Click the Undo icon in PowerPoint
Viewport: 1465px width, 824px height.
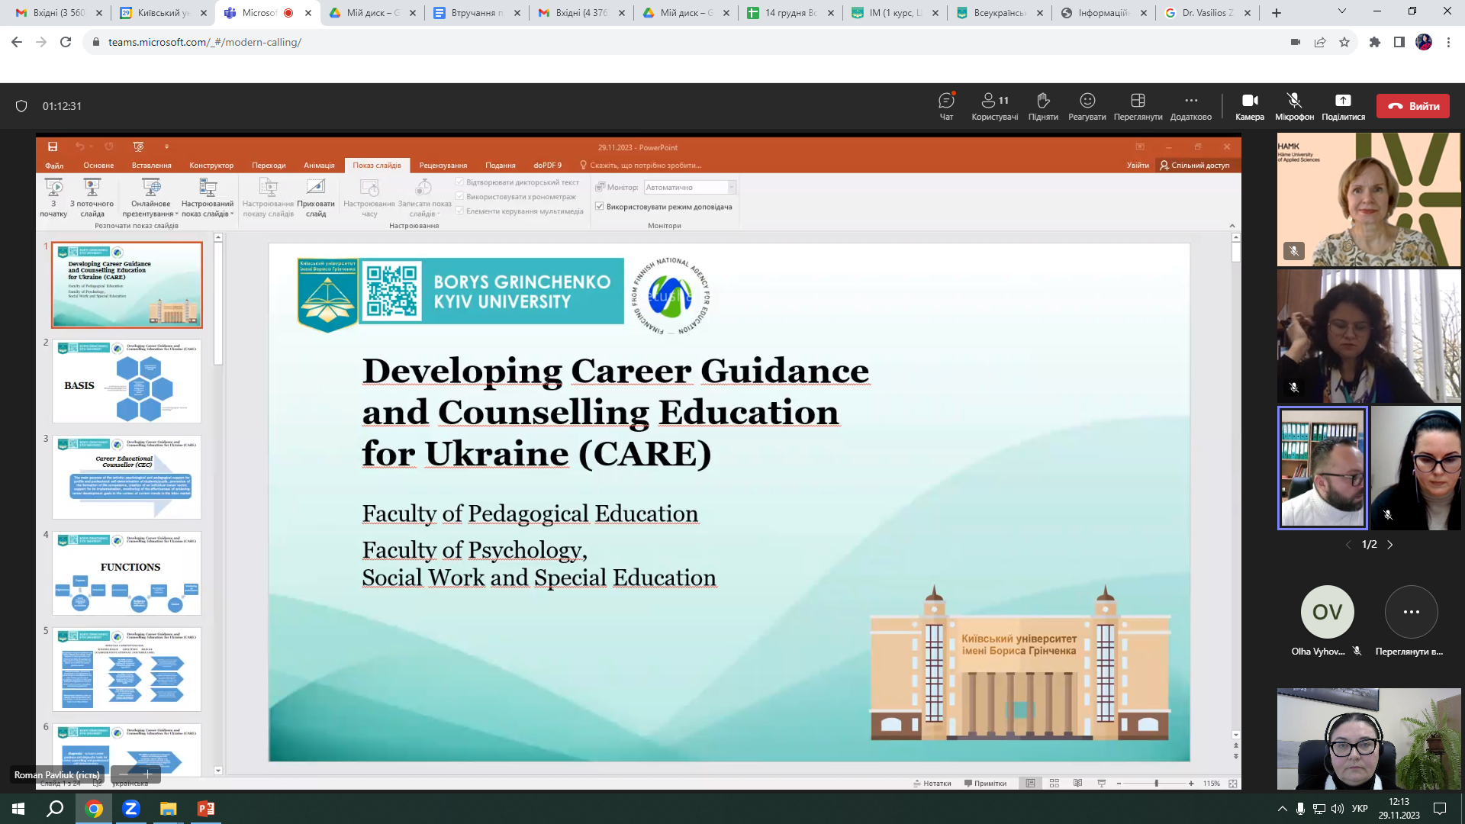(x=79, y=146)
